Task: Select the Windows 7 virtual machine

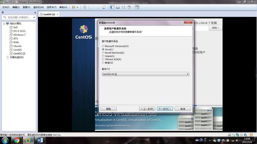Action: coord(19,35)
